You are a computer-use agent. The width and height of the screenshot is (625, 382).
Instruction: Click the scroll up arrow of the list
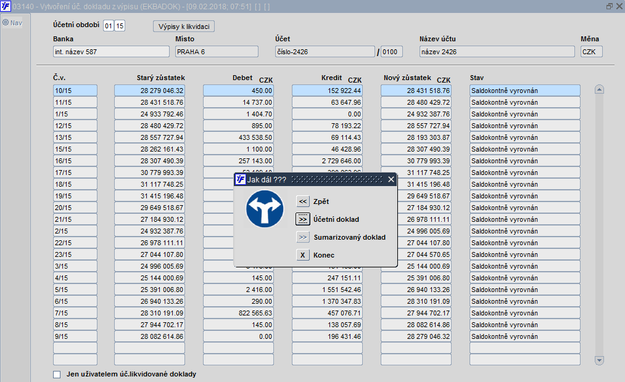click(599, 89)
